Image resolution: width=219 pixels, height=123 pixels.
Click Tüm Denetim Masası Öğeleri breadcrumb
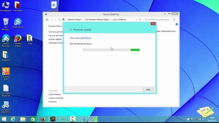tap(97, 20)
